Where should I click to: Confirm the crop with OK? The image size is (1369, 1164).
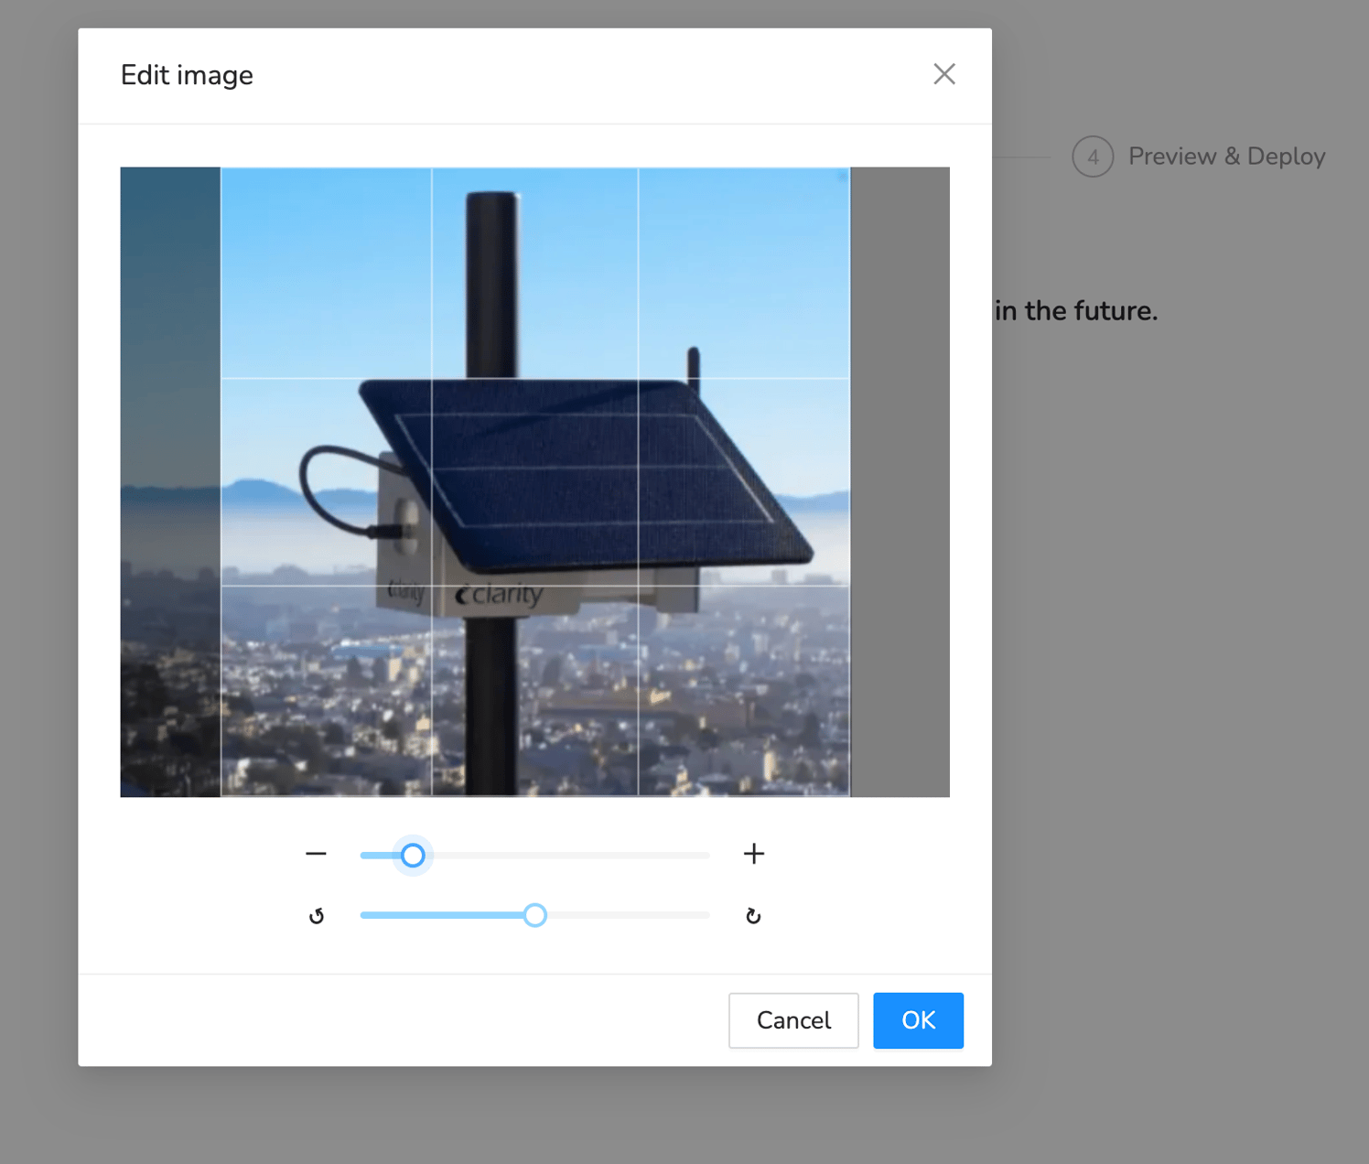(917, 1020)
